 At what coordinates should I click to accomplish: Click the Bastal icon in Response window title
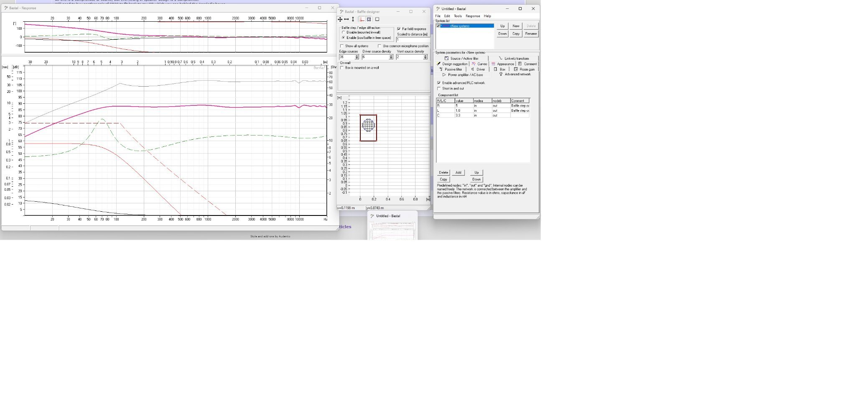point(6,8)
